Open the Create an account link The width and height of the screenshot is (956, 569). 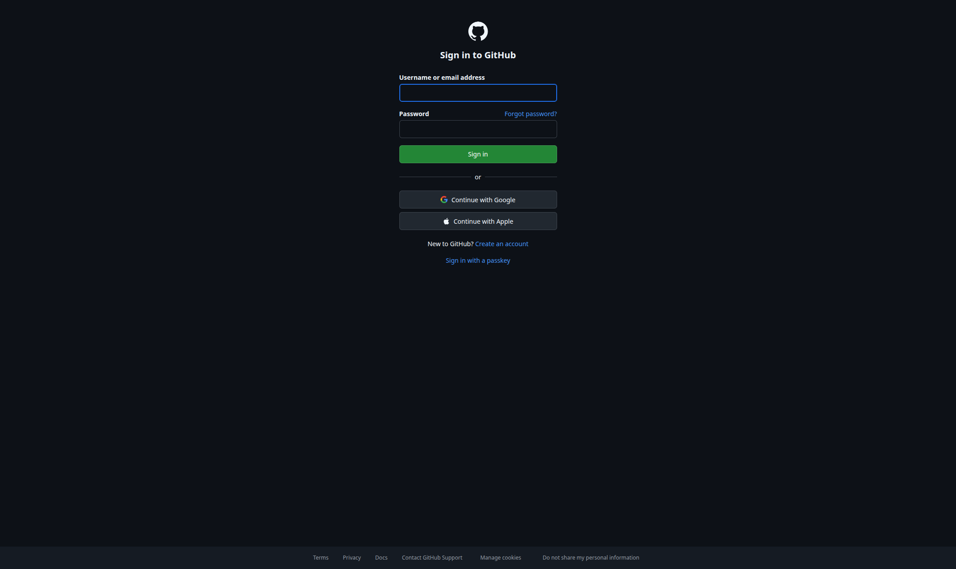[502, 243]
